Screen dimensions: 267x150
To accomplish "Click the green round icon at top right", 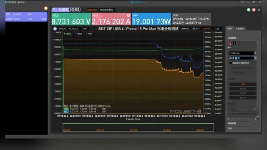I will [249, 10].
